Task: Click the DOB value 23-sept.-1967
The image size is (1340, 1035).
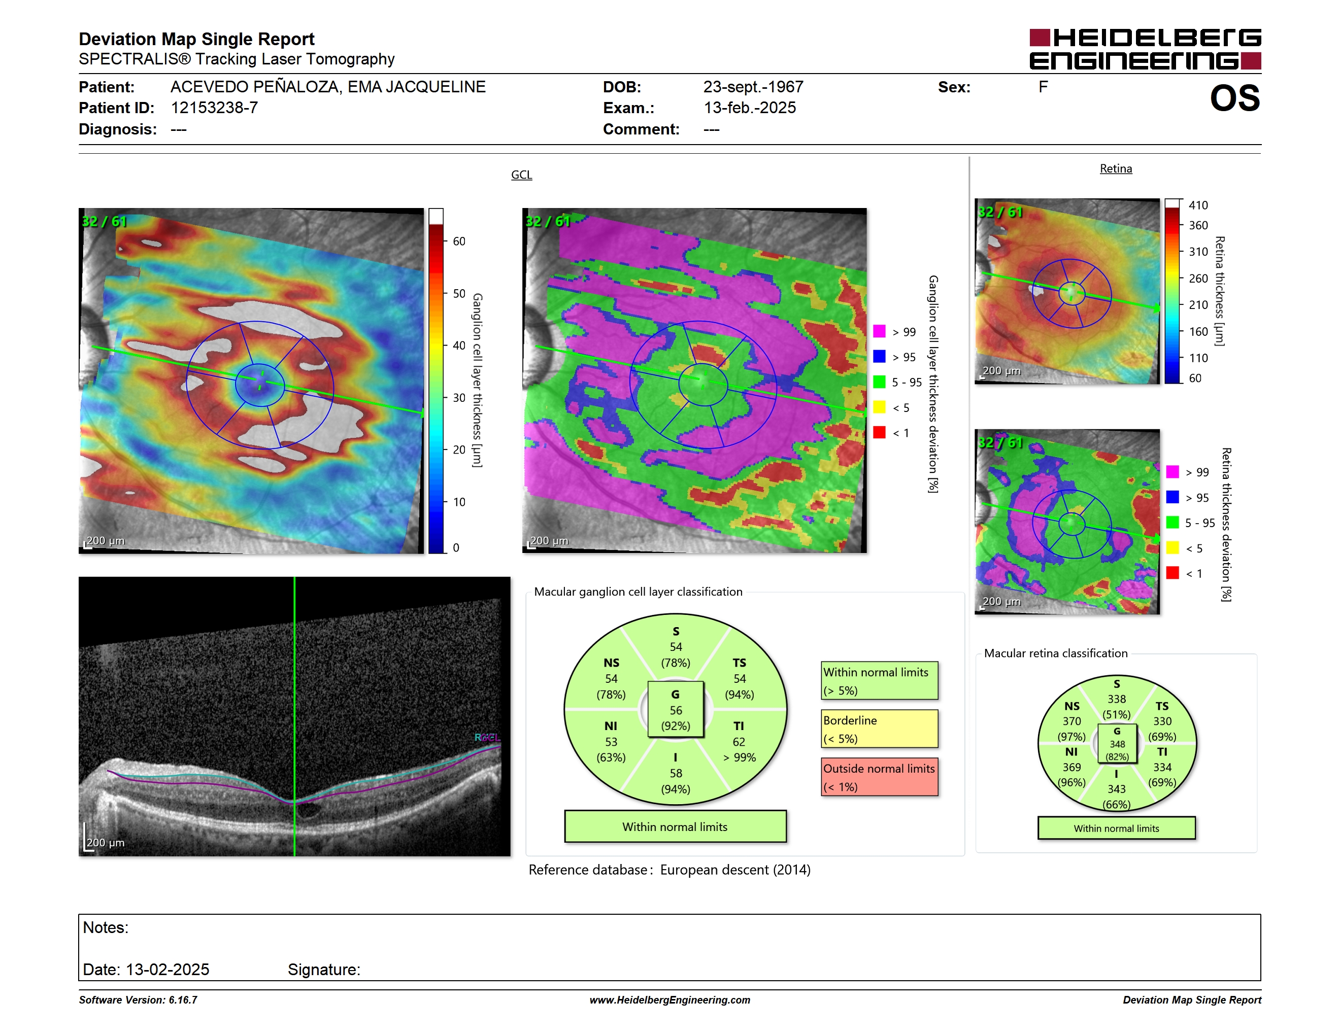Action: point(753,87)
